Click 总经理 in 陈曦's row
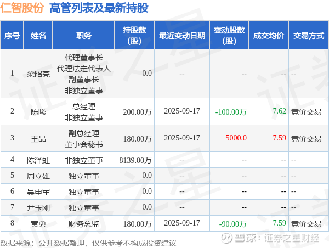 pos(84,106)
